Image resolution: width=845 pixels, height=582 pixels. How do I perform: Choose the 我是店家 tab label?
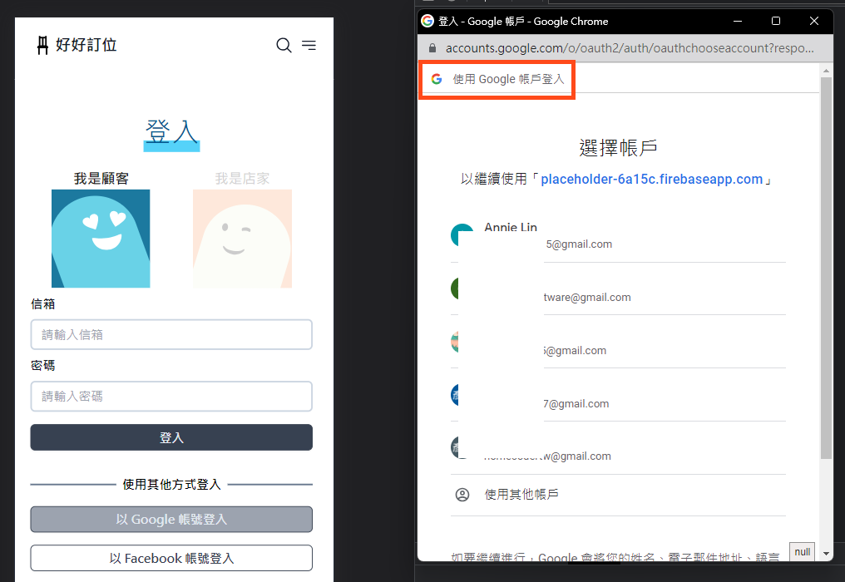[243, 179]
